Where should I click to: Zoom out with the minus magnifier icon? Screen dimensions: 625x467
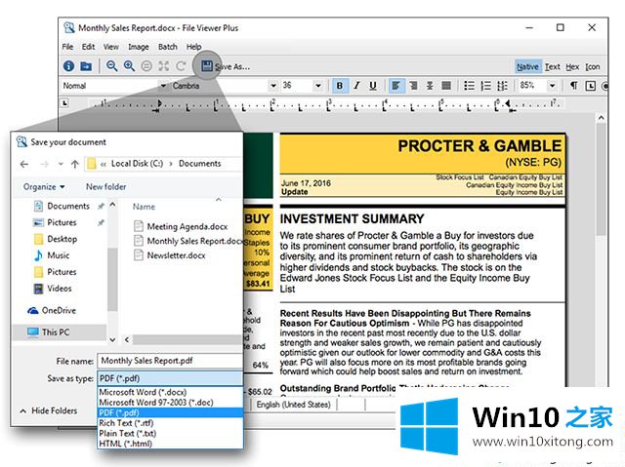(x=112, y=66)
